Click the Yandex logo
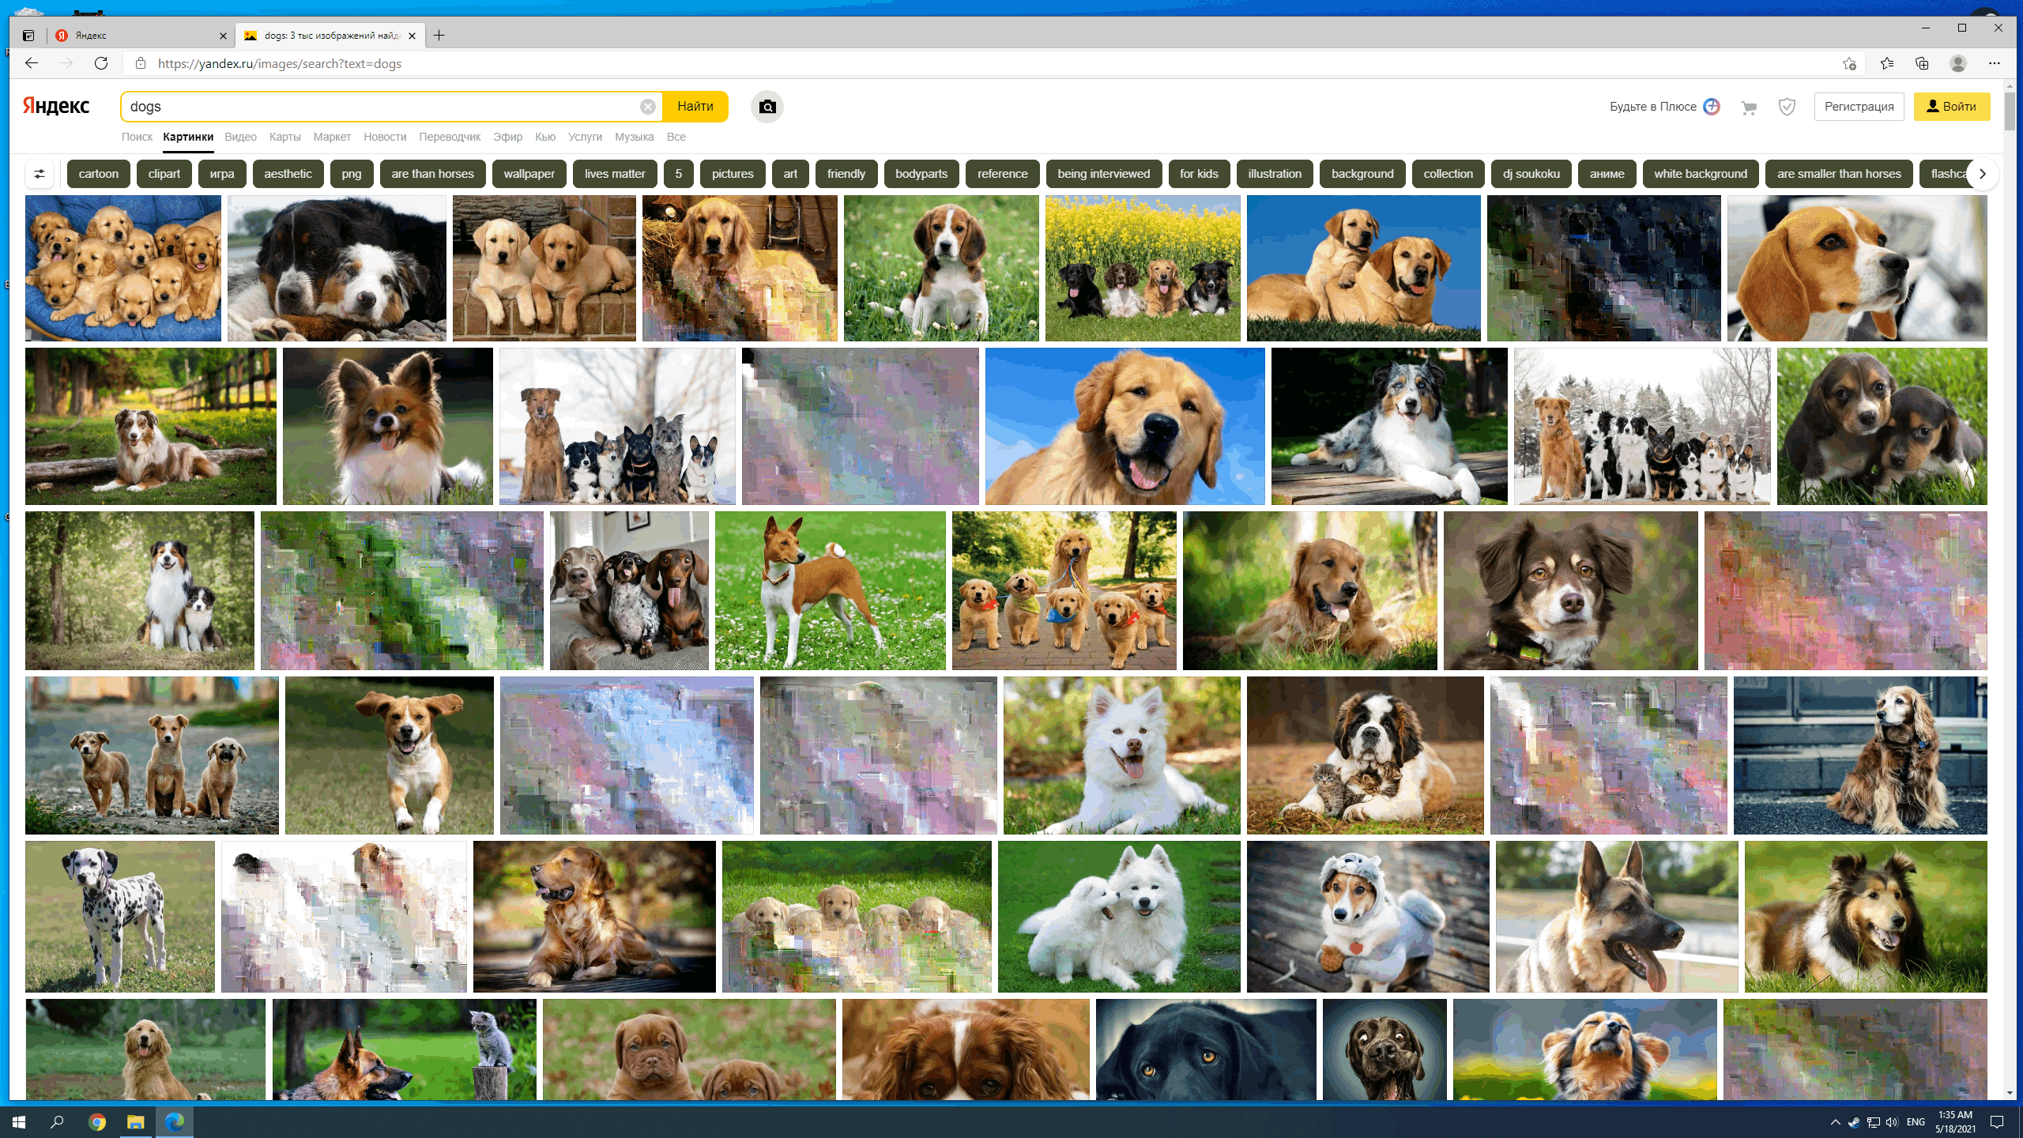2023x1138 pixels. [56, 106]
